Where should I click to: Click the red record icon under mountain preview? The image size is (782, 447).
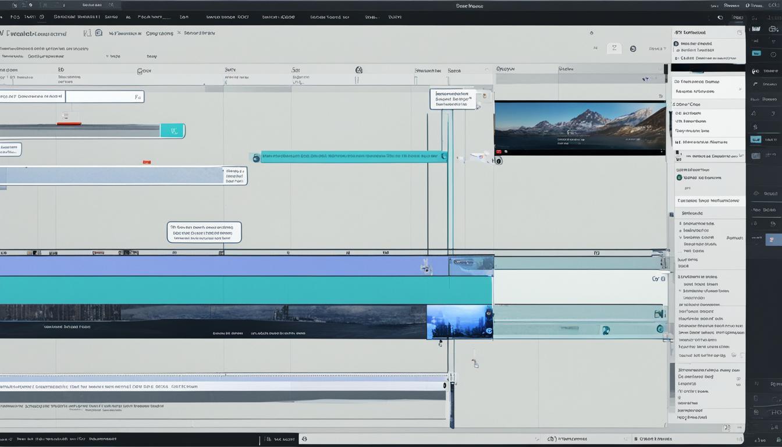[498, 151]
